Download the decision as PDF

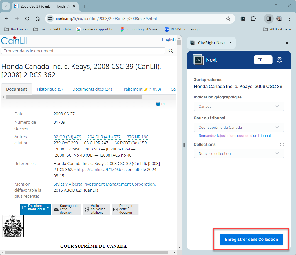[x=162, y=104]
